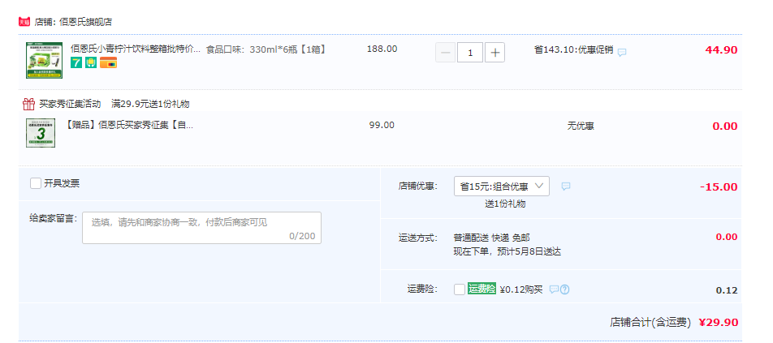Increase quantity with the plus button
Viewport: 773px width, 343px height.
[495, 52]
